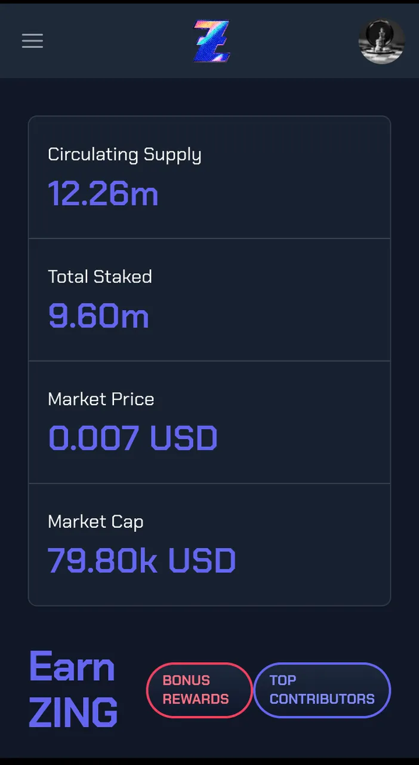Click the 79.80k USD value
This screenshot has height=765, width=419.
pyautogui.click(x=141, y=561)
